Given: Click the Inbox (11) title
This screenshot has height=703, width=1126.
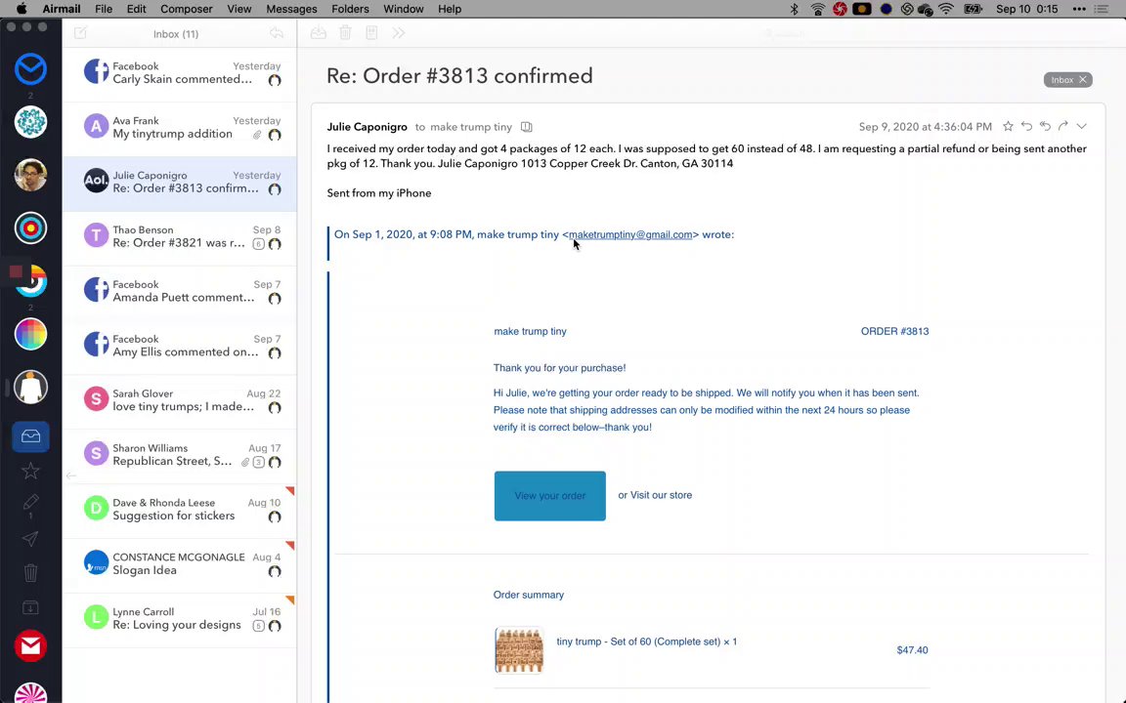Looking at the screenshot, I should (x=176, y=34).
